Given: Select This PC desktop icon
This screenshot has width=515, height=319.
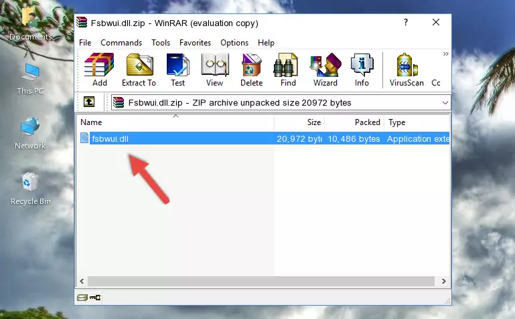Looking at the screenshot, I should [30, 79].
